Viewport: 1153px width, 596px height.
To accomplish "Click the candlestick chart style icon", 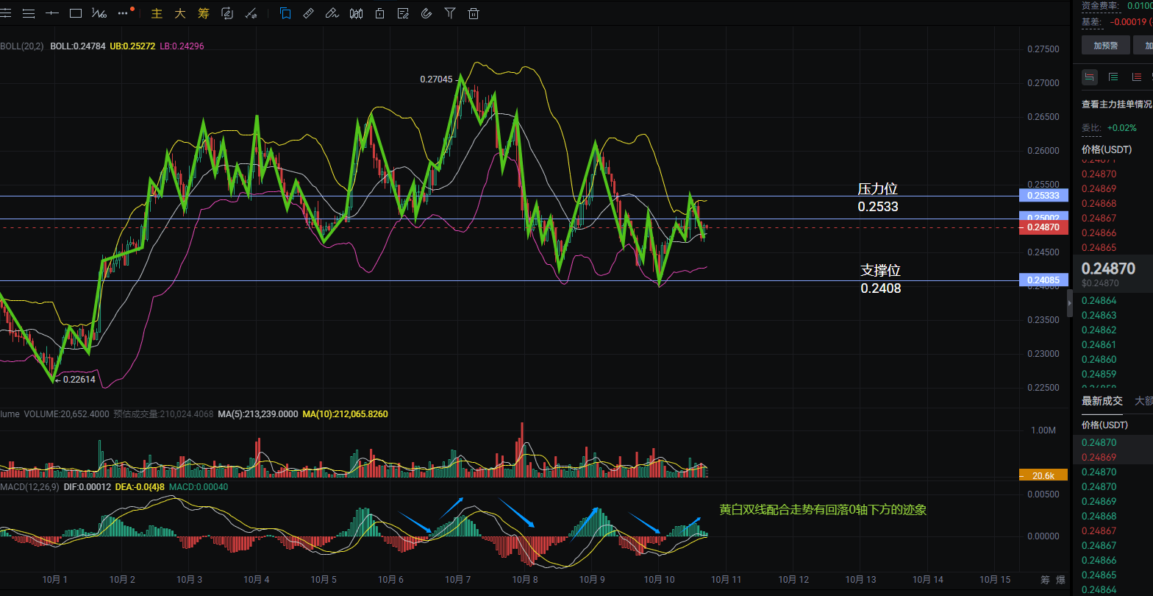I will 357,13.
